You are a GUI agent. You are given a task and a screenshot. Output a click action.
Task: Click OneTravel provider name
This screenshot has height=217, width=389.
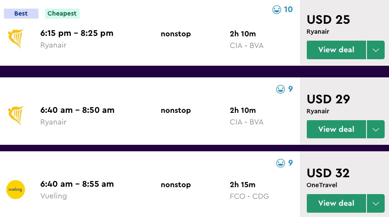click(321, 185)
